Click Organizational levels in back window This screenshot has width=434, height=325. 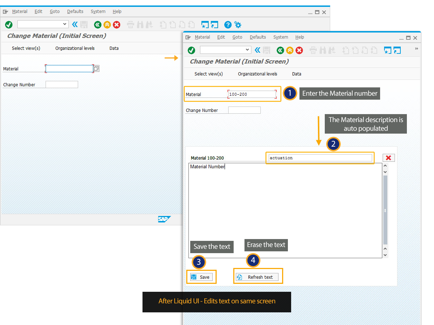[75, 48]
